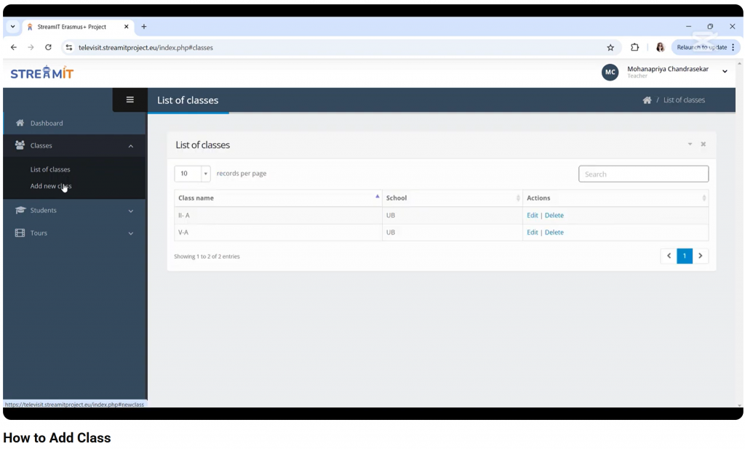Reload the page in browser
The width and height of the screenshot is (745, 449).
(x=48, y=47)
